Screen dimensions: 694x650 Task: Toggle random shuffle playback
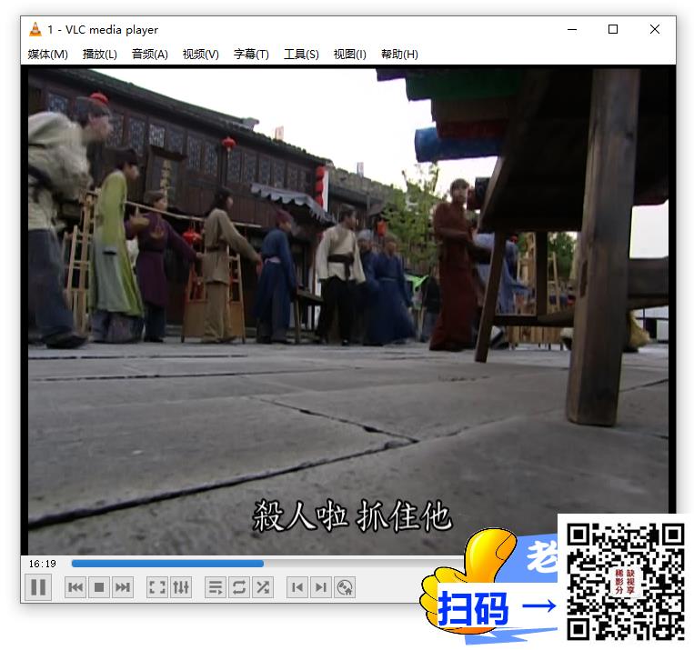pyautogui.click(x=263, y=587)
